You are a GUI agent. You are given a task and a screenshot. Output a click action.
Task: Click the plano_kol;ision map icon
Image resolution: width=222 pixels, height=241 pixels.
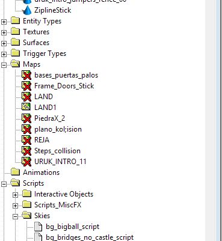click(26, 129)
